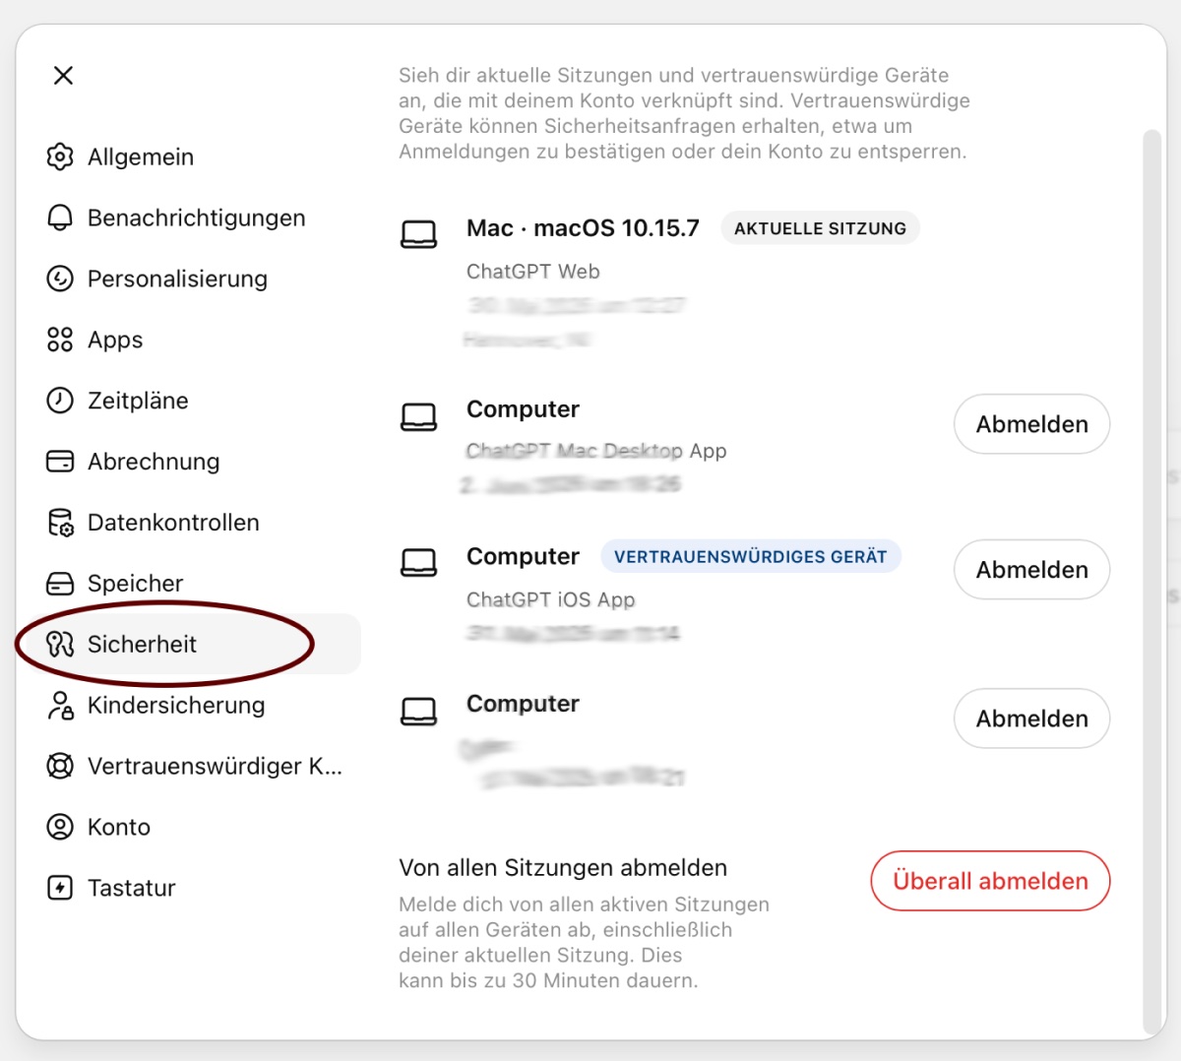Click the Mac · macOS 10.15.7 title

583,228
